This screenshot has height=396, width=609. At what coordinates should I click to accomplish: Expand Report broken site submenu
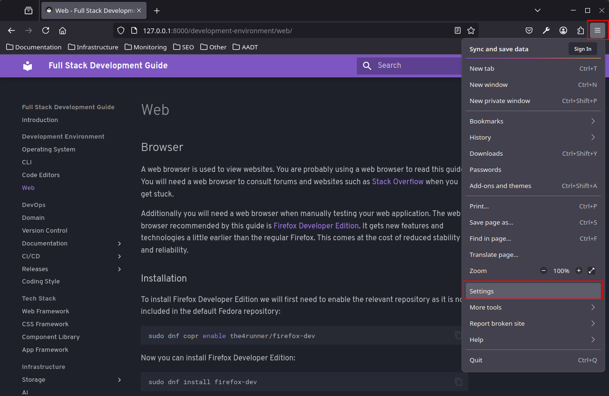(x=533, y=323)
